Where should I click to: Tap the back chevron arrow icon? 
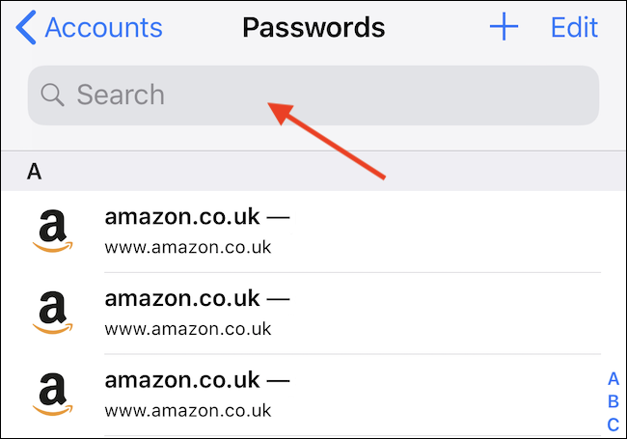pyautogui.click(x=26, y=27)
